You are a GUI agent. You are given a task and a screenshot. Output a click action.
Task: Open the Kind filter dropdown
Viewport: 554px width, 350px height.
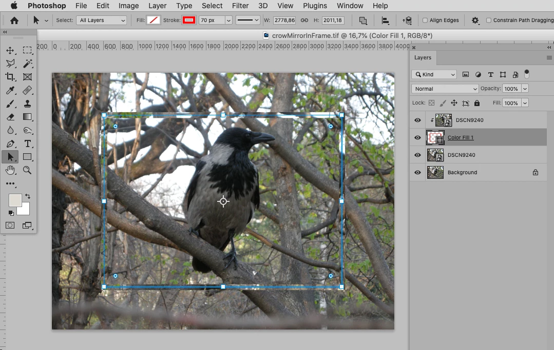(434, 74)
